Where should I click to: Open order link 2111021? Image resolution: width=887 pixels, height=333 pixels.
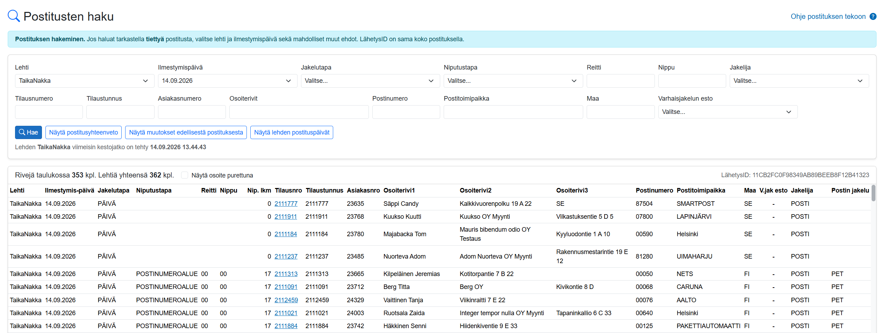click(x=286, y=313)
